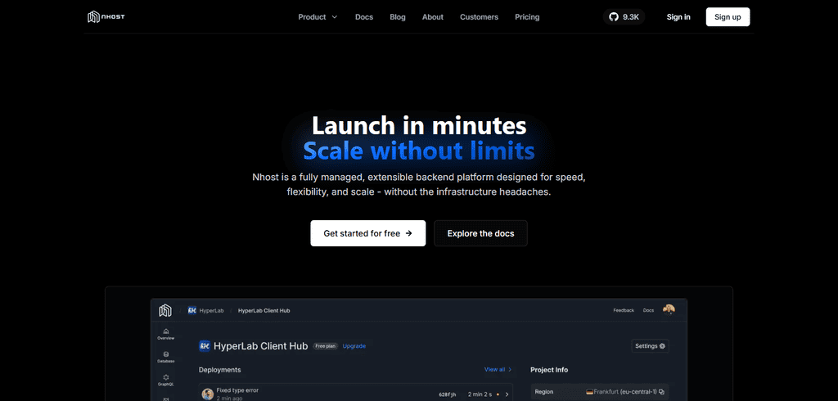
Task: Expand the Product dropdown menu
Action: pos(318,17)
